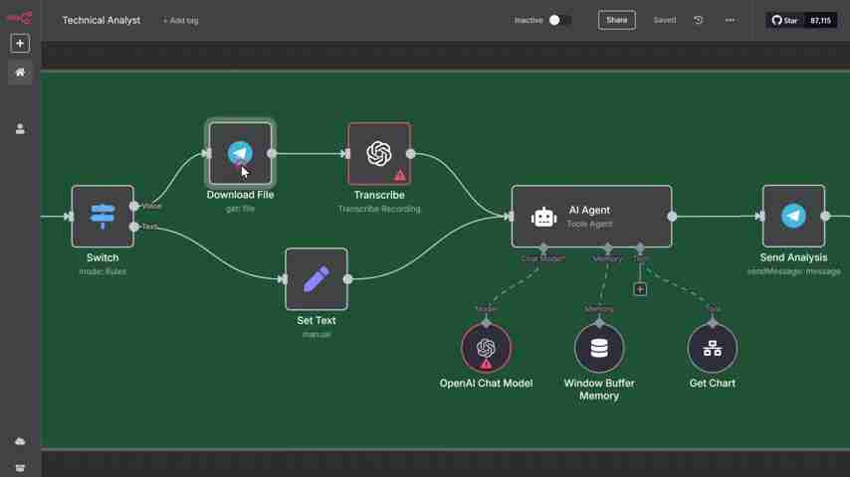Go to Home in the sidebar

coord(20,73)
